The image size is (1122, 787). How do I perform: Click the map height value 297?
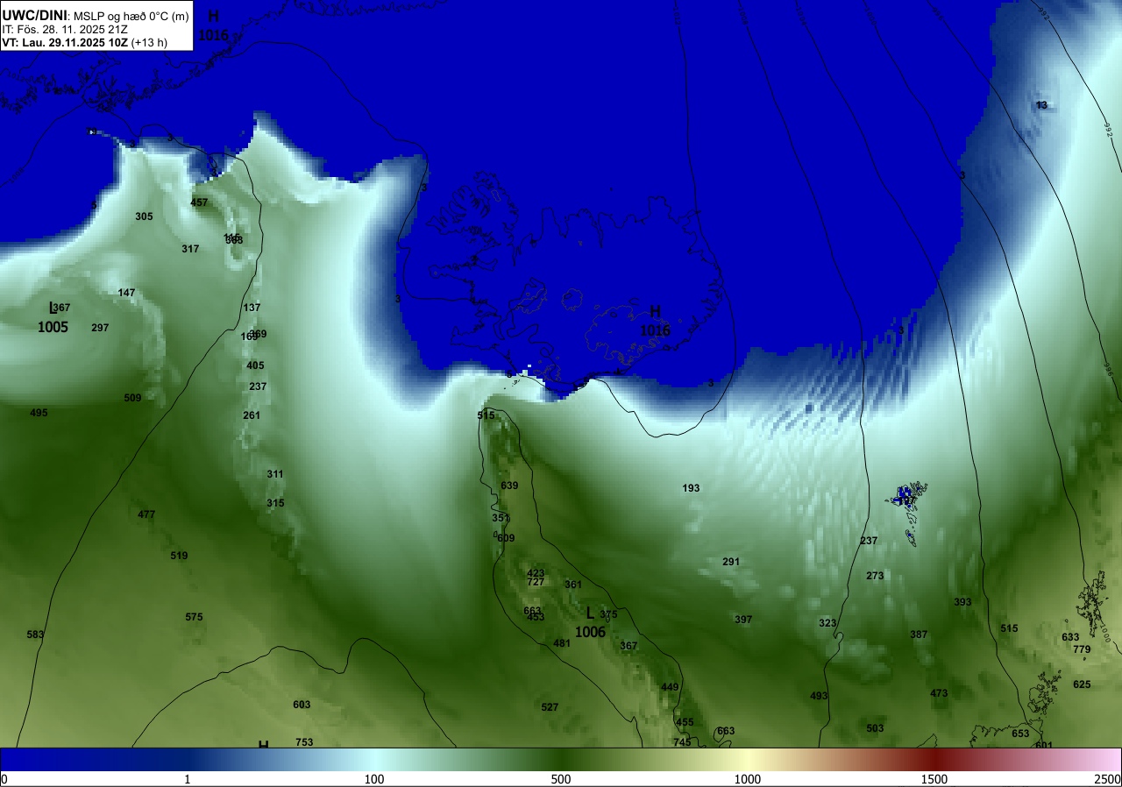(x=100, y=328)
